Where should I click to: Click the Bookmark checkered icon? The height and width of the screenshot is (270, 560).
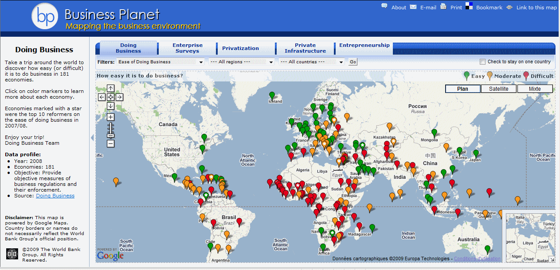(469, 6)
